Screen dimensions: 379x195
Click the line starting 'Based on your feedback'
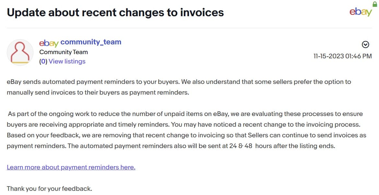tap(186, 135)
